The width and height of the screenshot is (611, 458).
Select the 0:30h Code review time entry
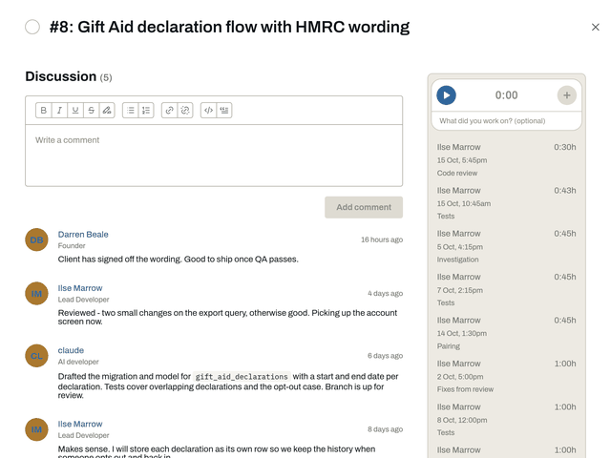click(506, 159)
